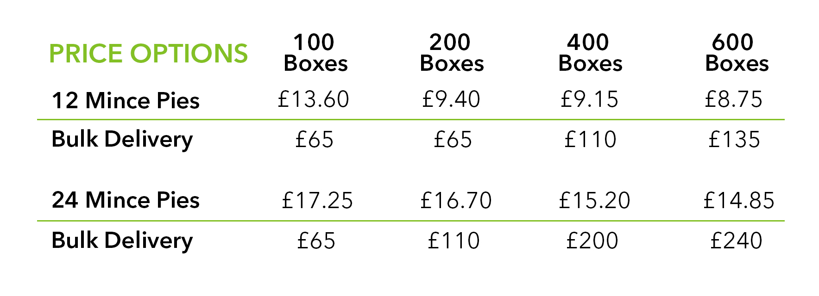Select the 600 Boxes column header
Screen dimensions: 819x296
(737, 53)
